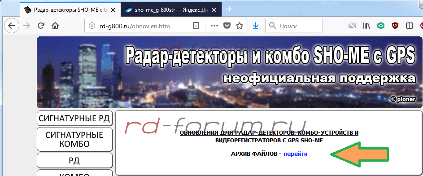Viewport: 423px width, 176px height.
Task: Focus the Поиск search field
Action: [294, 26]
